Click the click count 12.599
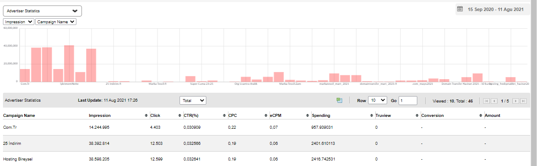 tap(156, 159)
